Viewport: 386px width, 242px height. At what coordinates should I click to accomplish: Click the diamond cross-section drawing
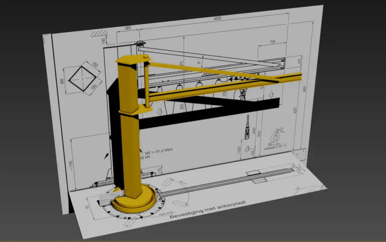[83, 78]
